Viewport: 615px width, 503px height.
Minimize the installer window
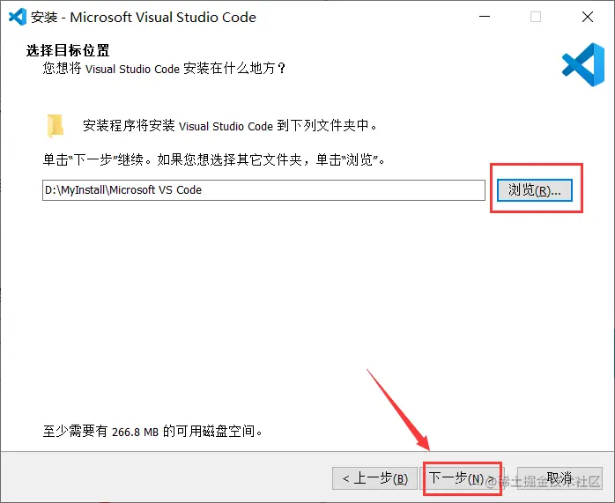[x=485, y=17]
